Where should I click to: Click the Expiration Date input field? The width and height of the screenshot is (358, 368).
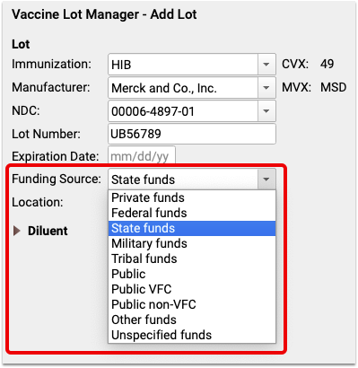[142, 156]
